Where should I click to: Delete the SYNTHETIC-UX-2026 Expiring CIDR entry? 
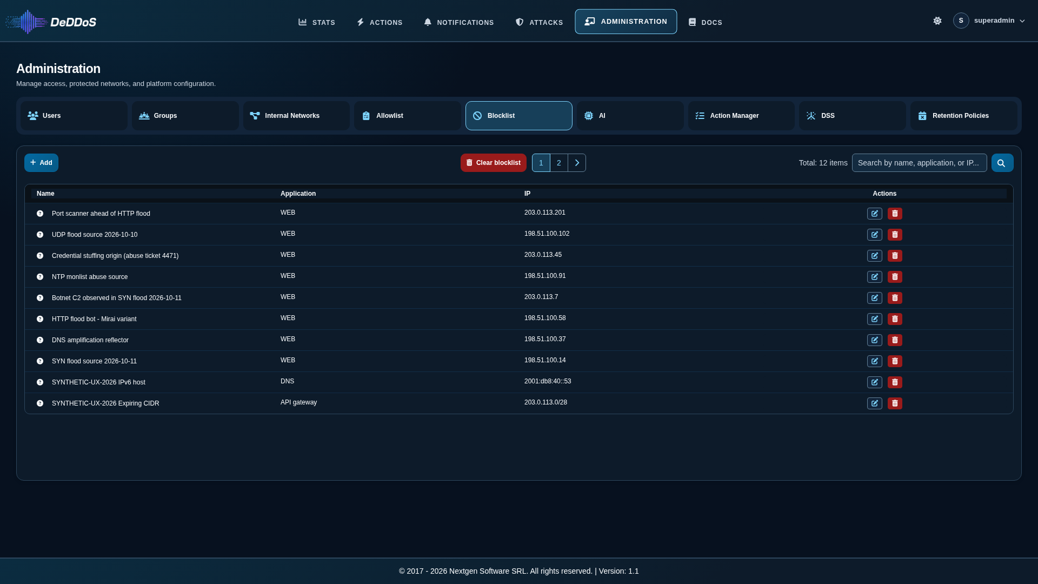click(x=895, y=403)
